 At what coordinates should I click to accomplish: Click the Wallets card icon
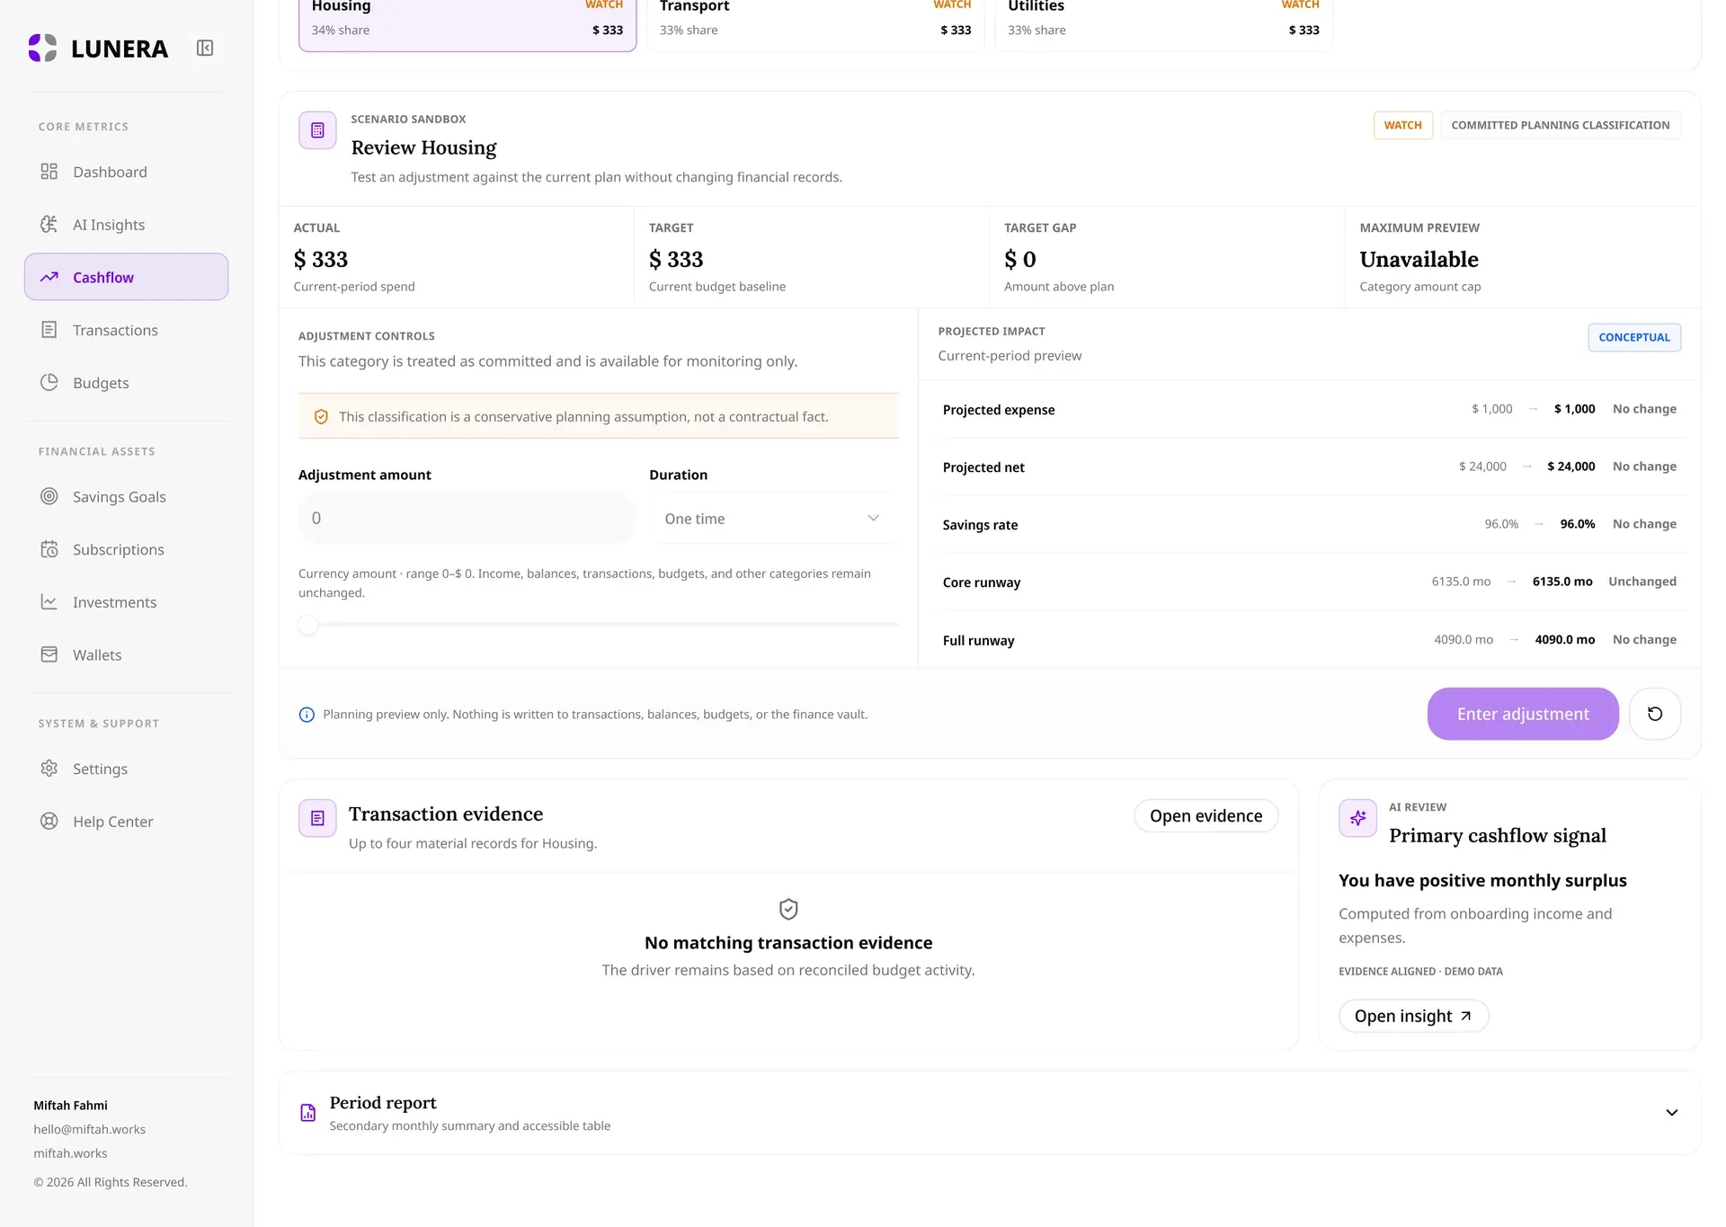[49, 654]
